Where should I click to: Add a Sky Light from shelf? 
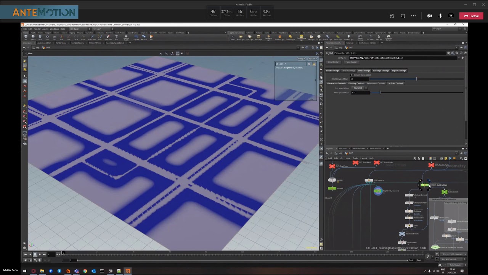(311, 37)
